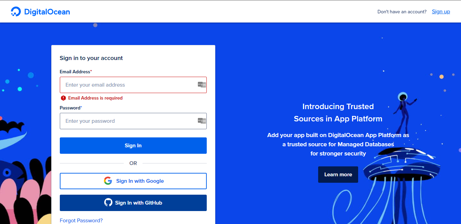Click 'Introducing Trusted' headline text
This screenshot has width=461, height=224.
click(338, 107)
